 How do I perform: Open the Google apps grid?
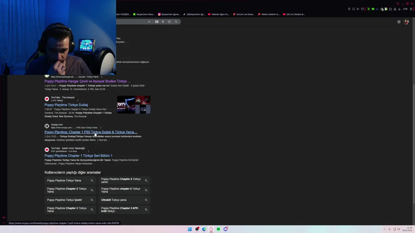pyautogui.click(x=399, y=22)
